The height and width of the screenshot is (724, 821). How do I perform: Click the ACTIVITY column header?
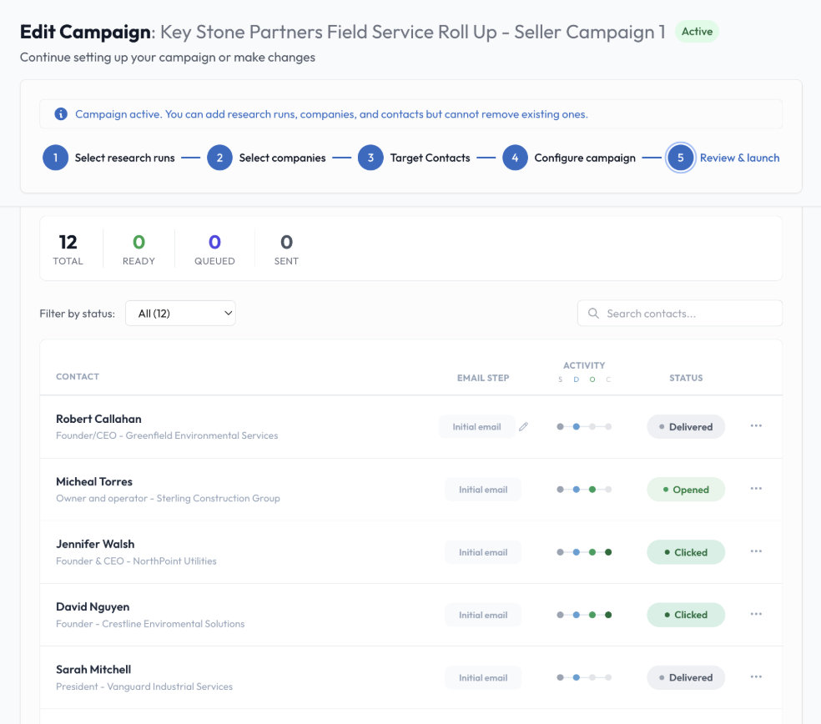(x=584, y=365)
